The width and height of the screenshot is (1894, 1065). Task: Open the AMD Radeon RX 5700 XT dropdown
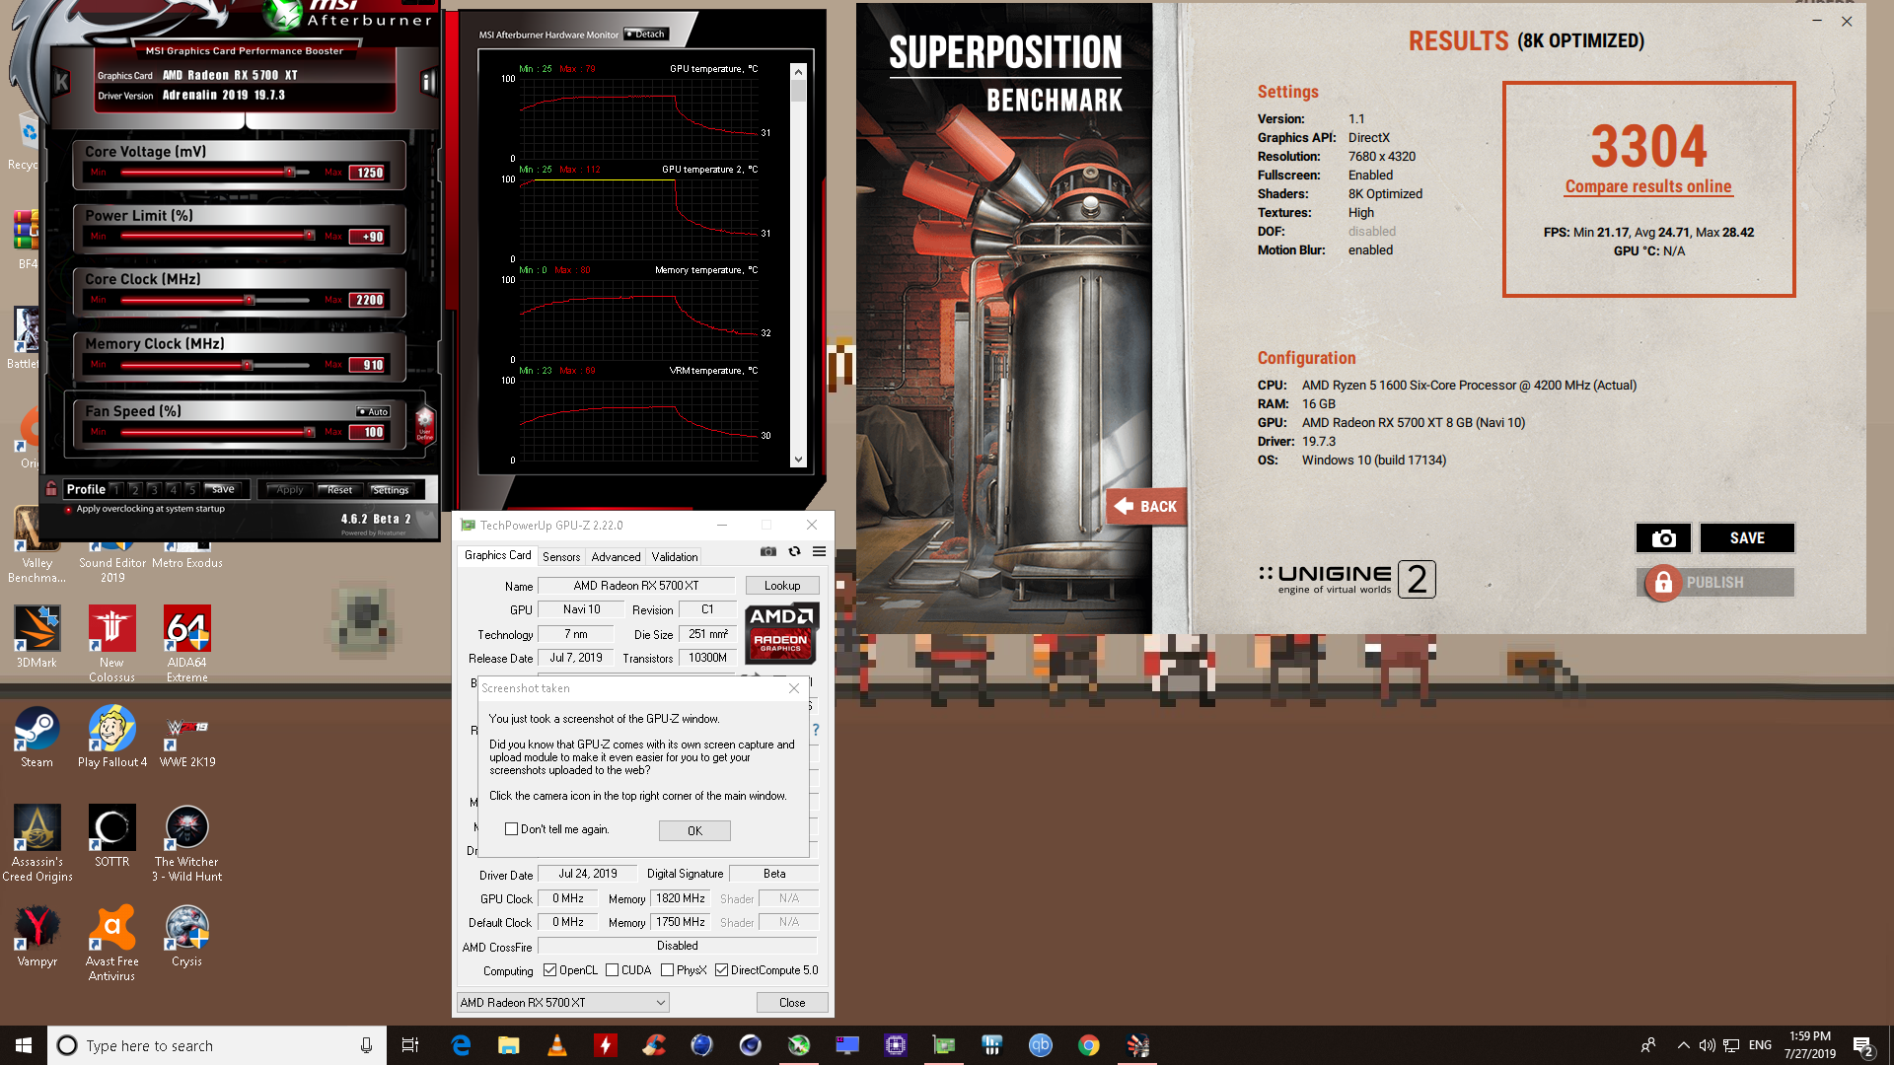tap(562, 1003)
